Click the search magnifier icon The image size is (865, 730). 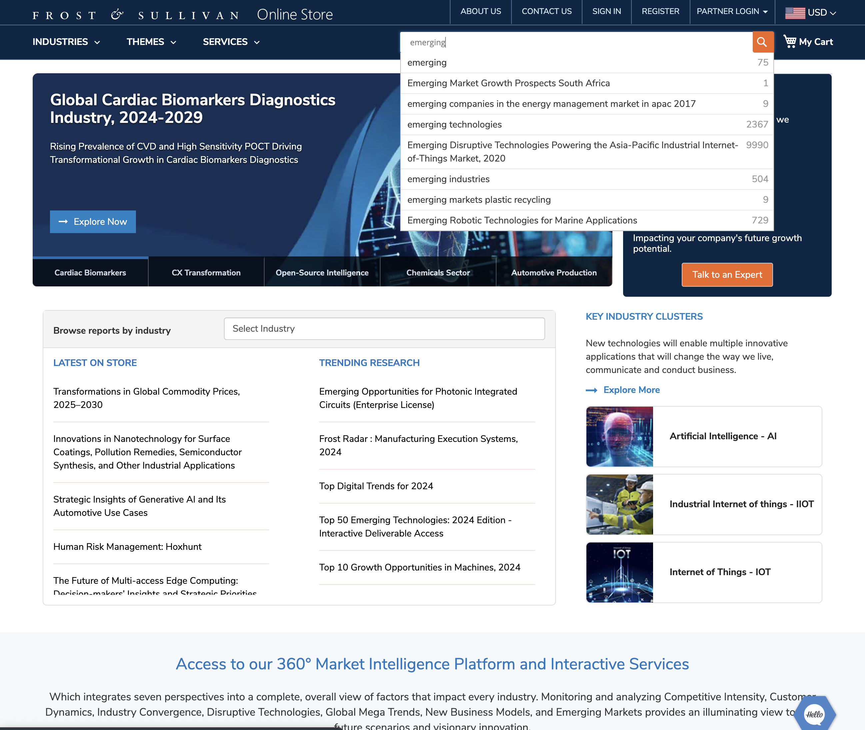[762, 42]
